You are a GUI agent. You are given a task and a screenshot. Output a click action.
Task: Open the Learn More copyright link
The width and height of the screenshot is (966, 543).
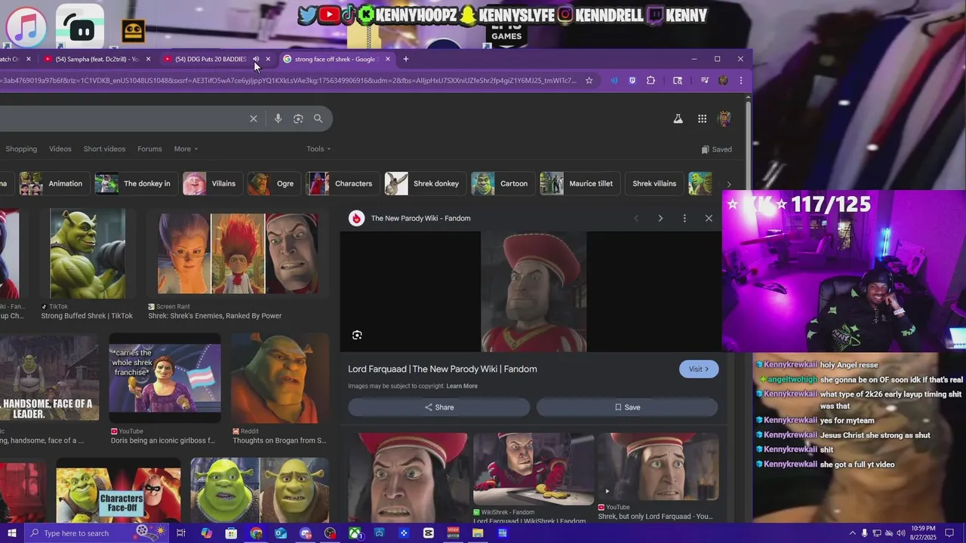coord(462,386)
